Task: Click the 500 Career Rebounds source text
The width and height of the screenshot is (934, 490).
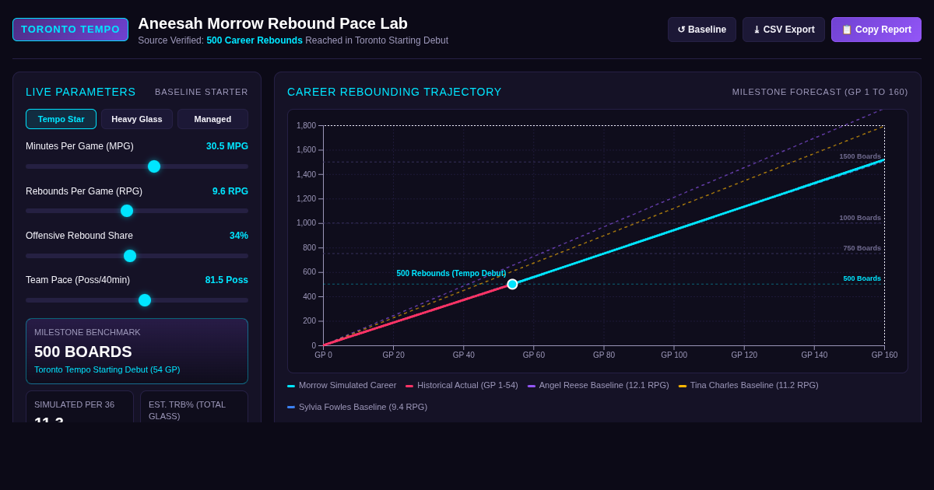Action: coord(255,40)
